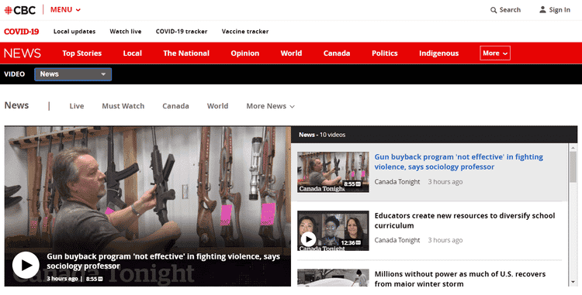Image resolution: width=582 pixels, height=295 pixels.
Task: Click the Sign In person icon
Action: 542,9
